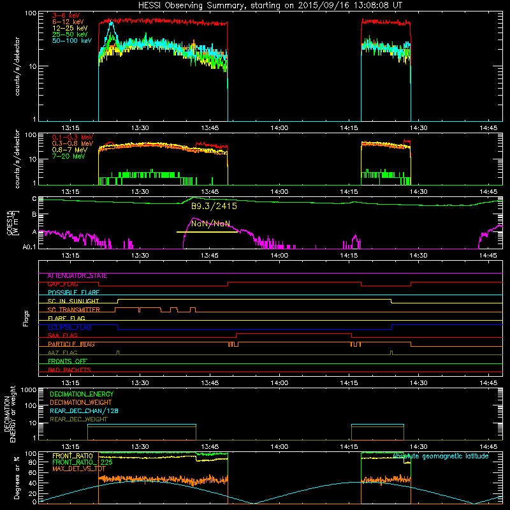This screenshot has height=510, width=510.
Task: Select the POSSIBLE_FLARE flag label
Action: point(73,293)
